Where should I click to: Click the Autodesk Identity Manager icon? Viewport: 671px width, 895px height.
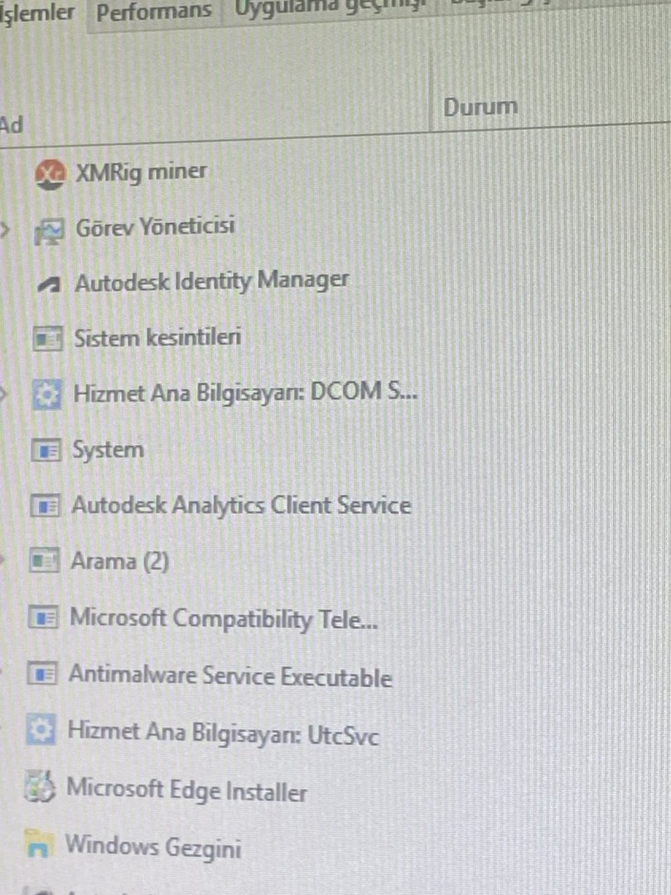pos(49,284)
